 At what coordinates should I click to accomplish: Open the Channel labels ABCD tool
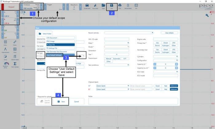(x=15, y=57)
